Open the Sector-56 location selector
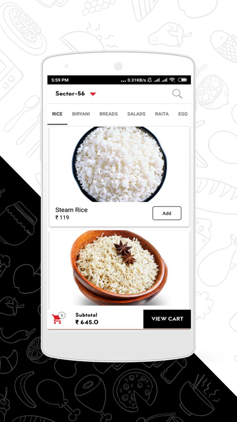This screenshot has width=237, height=422. tap(75, 94)
